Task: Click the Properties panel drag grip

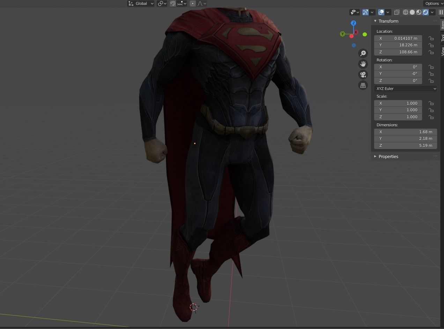Action: click(435, 156)
